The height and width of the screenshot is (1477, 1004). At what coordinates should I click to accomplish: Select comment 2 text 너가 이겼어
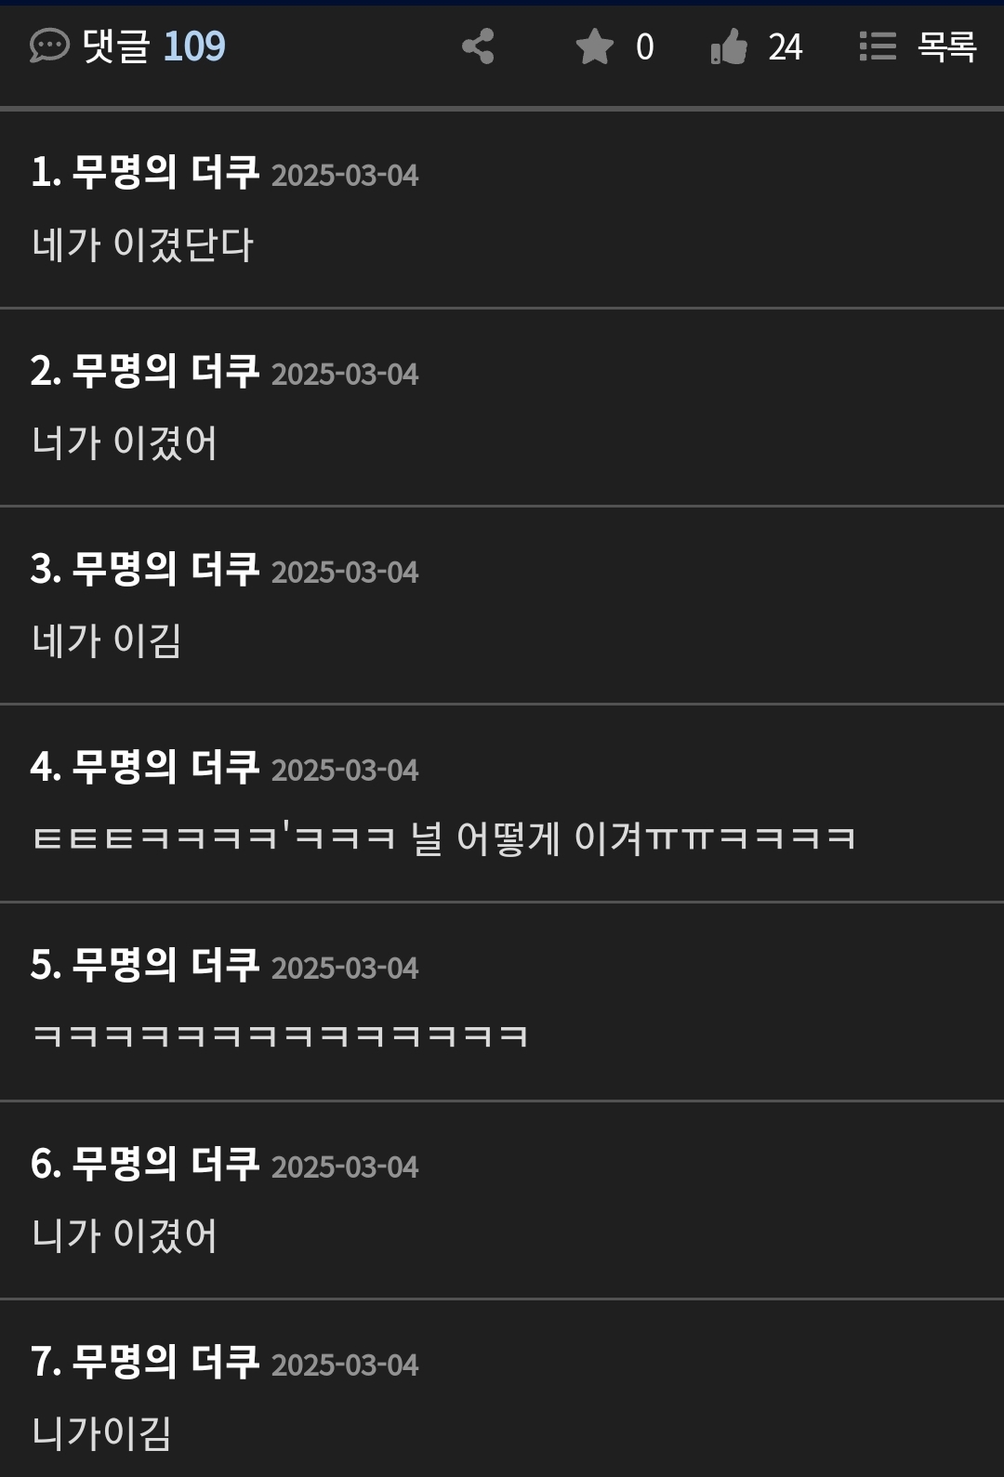click(x=125, y=442)
